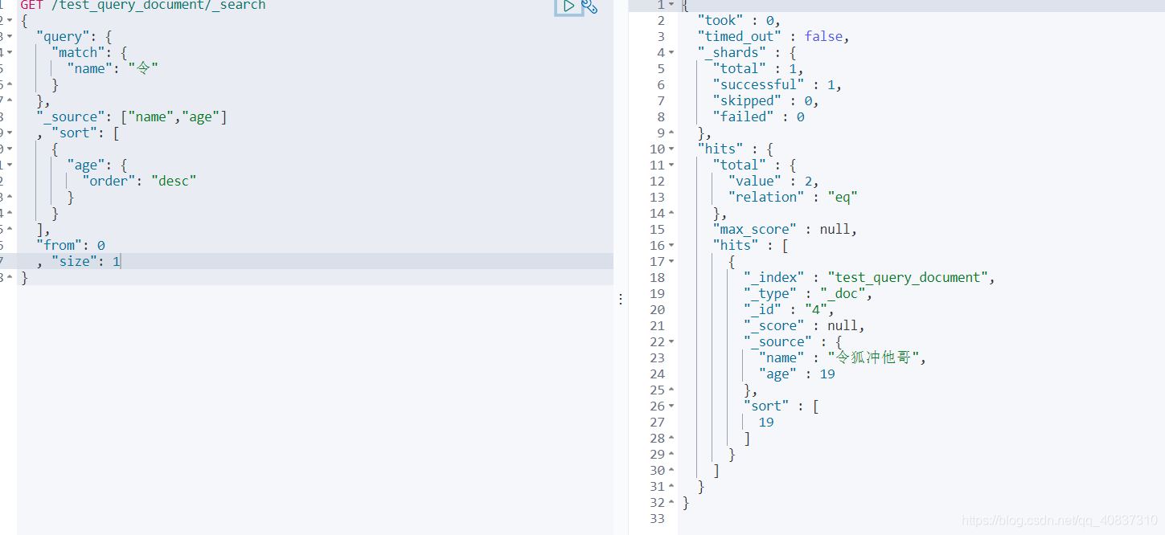The image size is (1165, 535).
Task: Click "_id" : "4" in the response
Action: tap(789, 309)
